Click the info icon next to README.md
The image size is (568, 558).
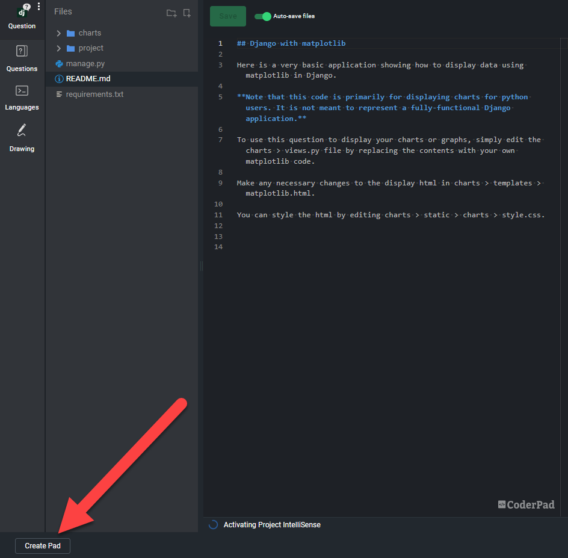(59, 78)
